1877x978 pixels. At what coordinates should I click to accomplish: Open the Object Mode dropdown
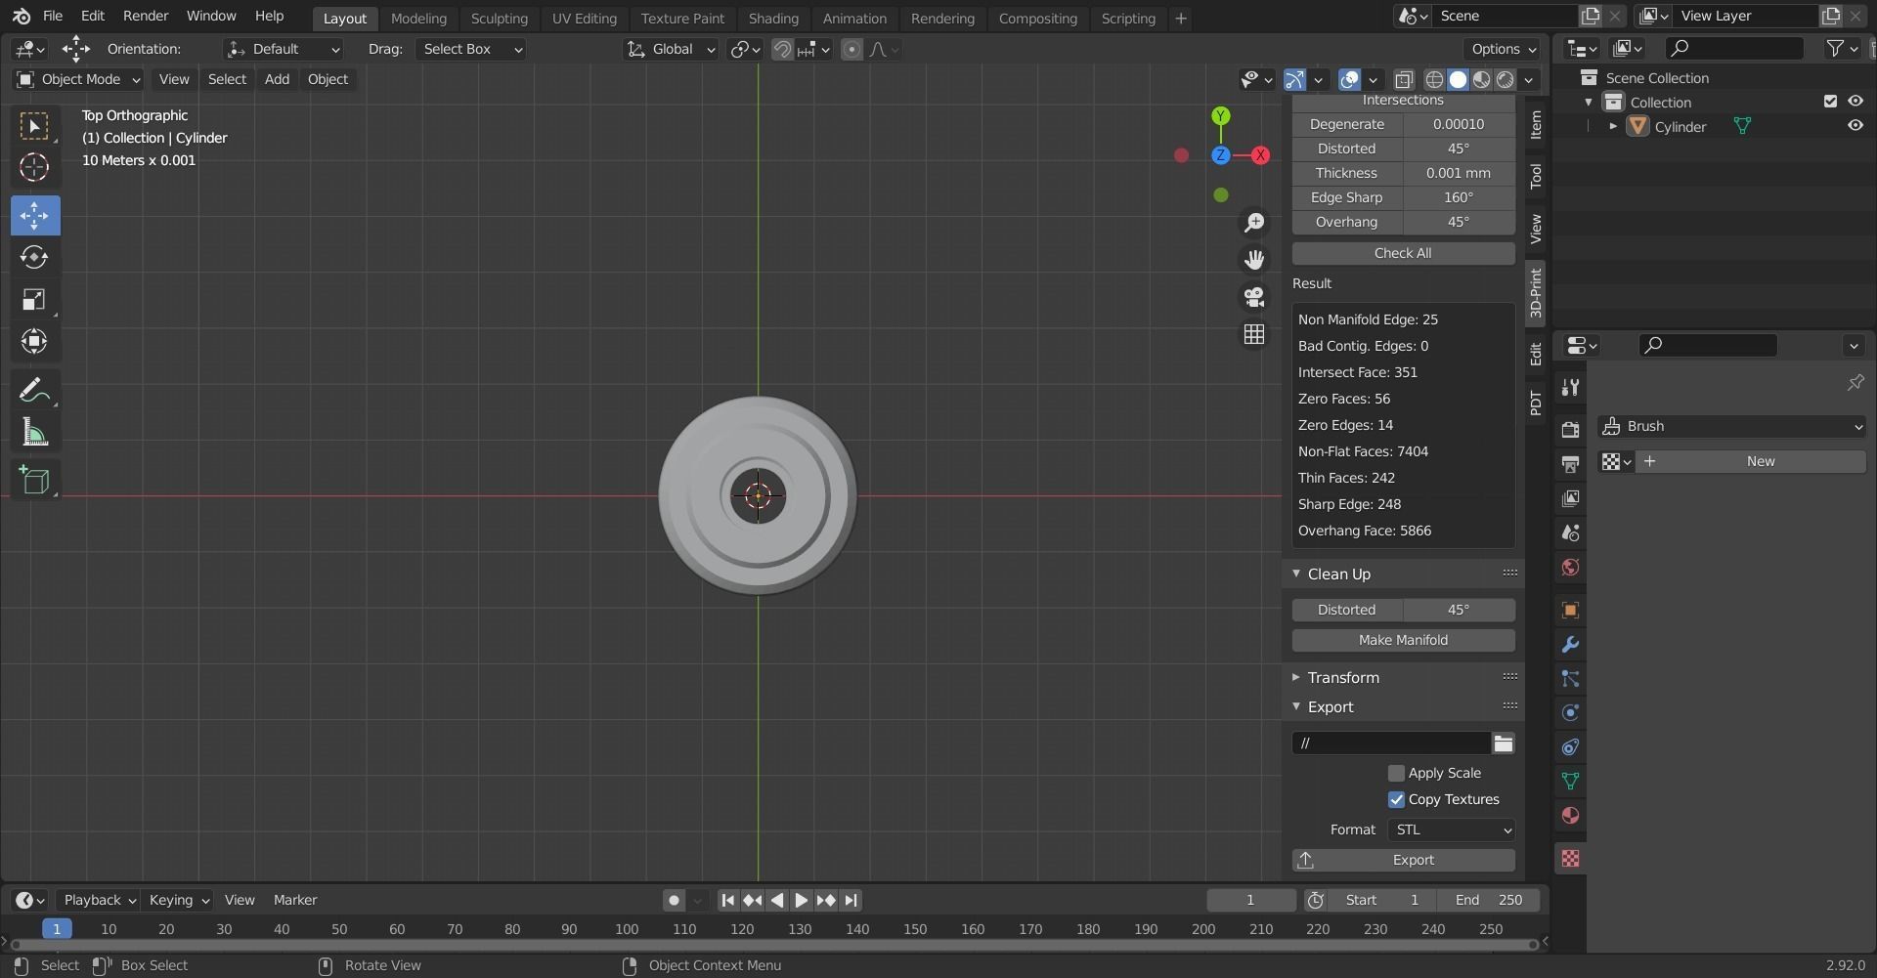pyautogui.click(x=78, y=79)
